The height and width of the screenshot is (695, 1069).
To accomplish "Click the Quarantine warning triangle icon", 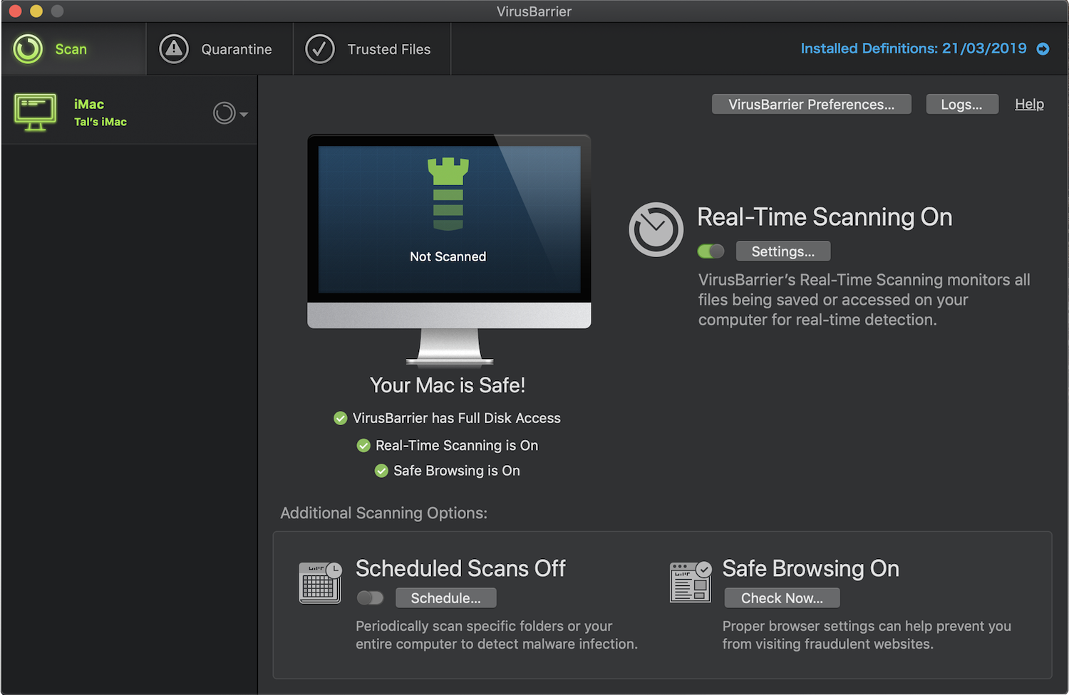I will [x=174, y=49].
